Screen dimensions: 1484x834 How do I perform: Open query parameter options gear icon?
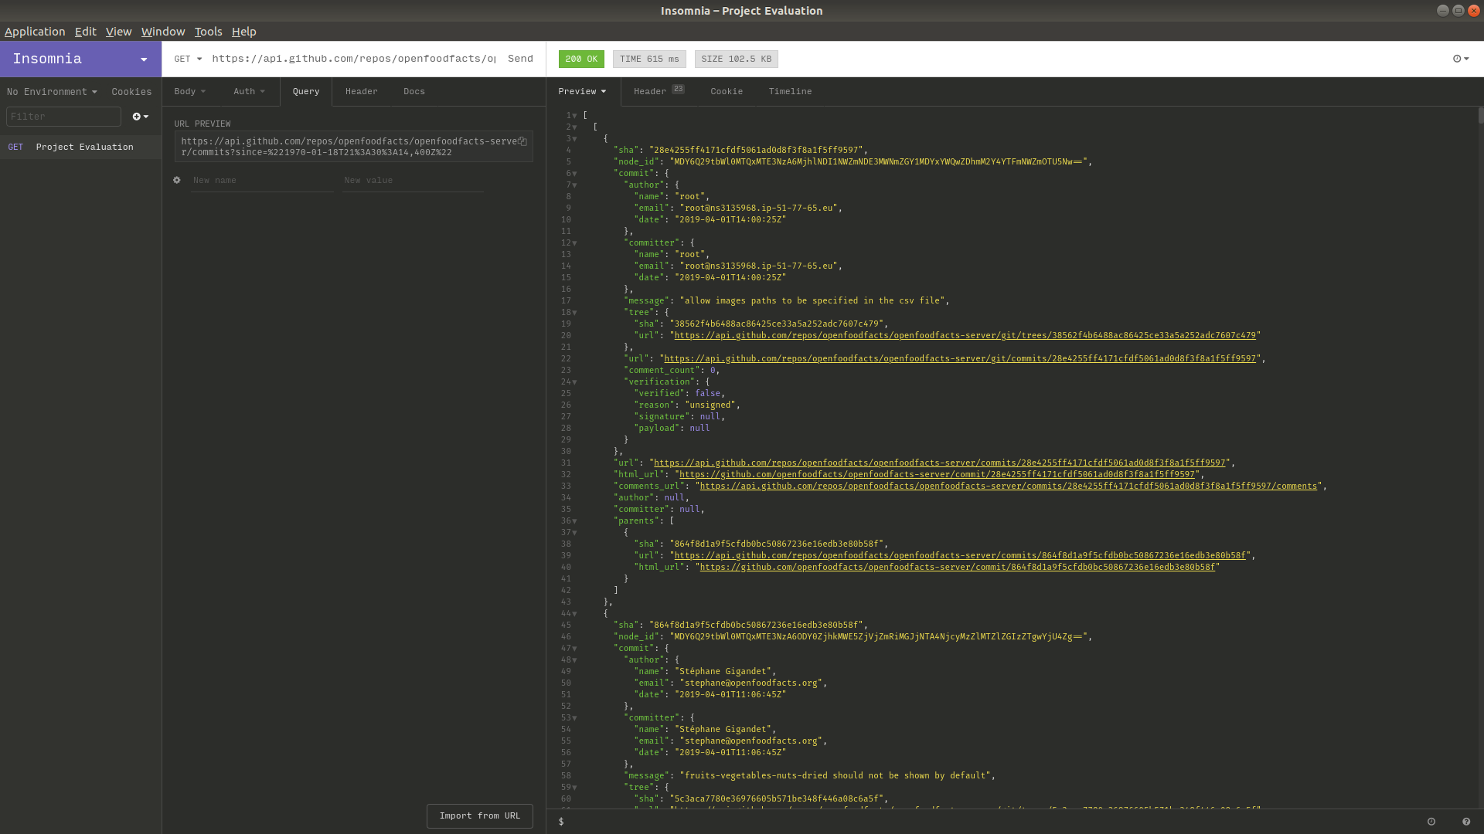(177, 180)
